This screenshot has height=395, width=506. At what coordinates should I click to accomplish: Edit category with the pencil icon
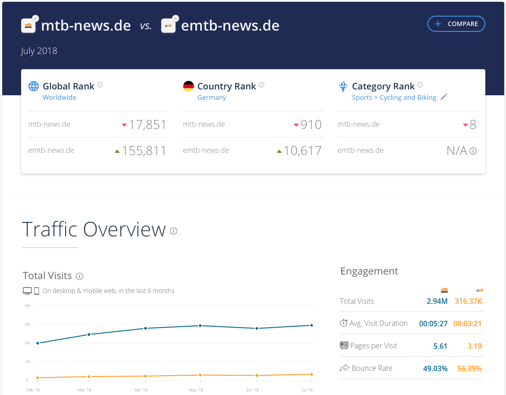(x=444, y=97)
